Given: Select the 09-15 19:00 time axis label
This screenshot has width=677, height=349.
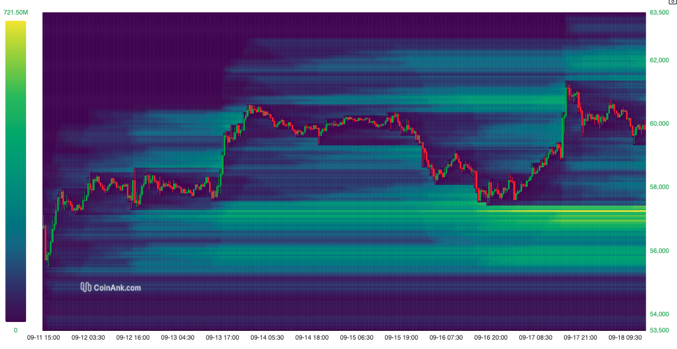Looking at the screenshot, I should tap(401, 338).
